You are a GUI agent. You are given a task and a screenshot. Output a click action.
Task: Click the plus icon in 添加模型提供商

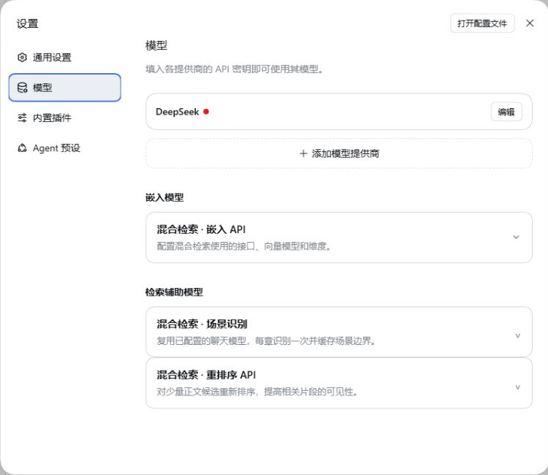303,153
